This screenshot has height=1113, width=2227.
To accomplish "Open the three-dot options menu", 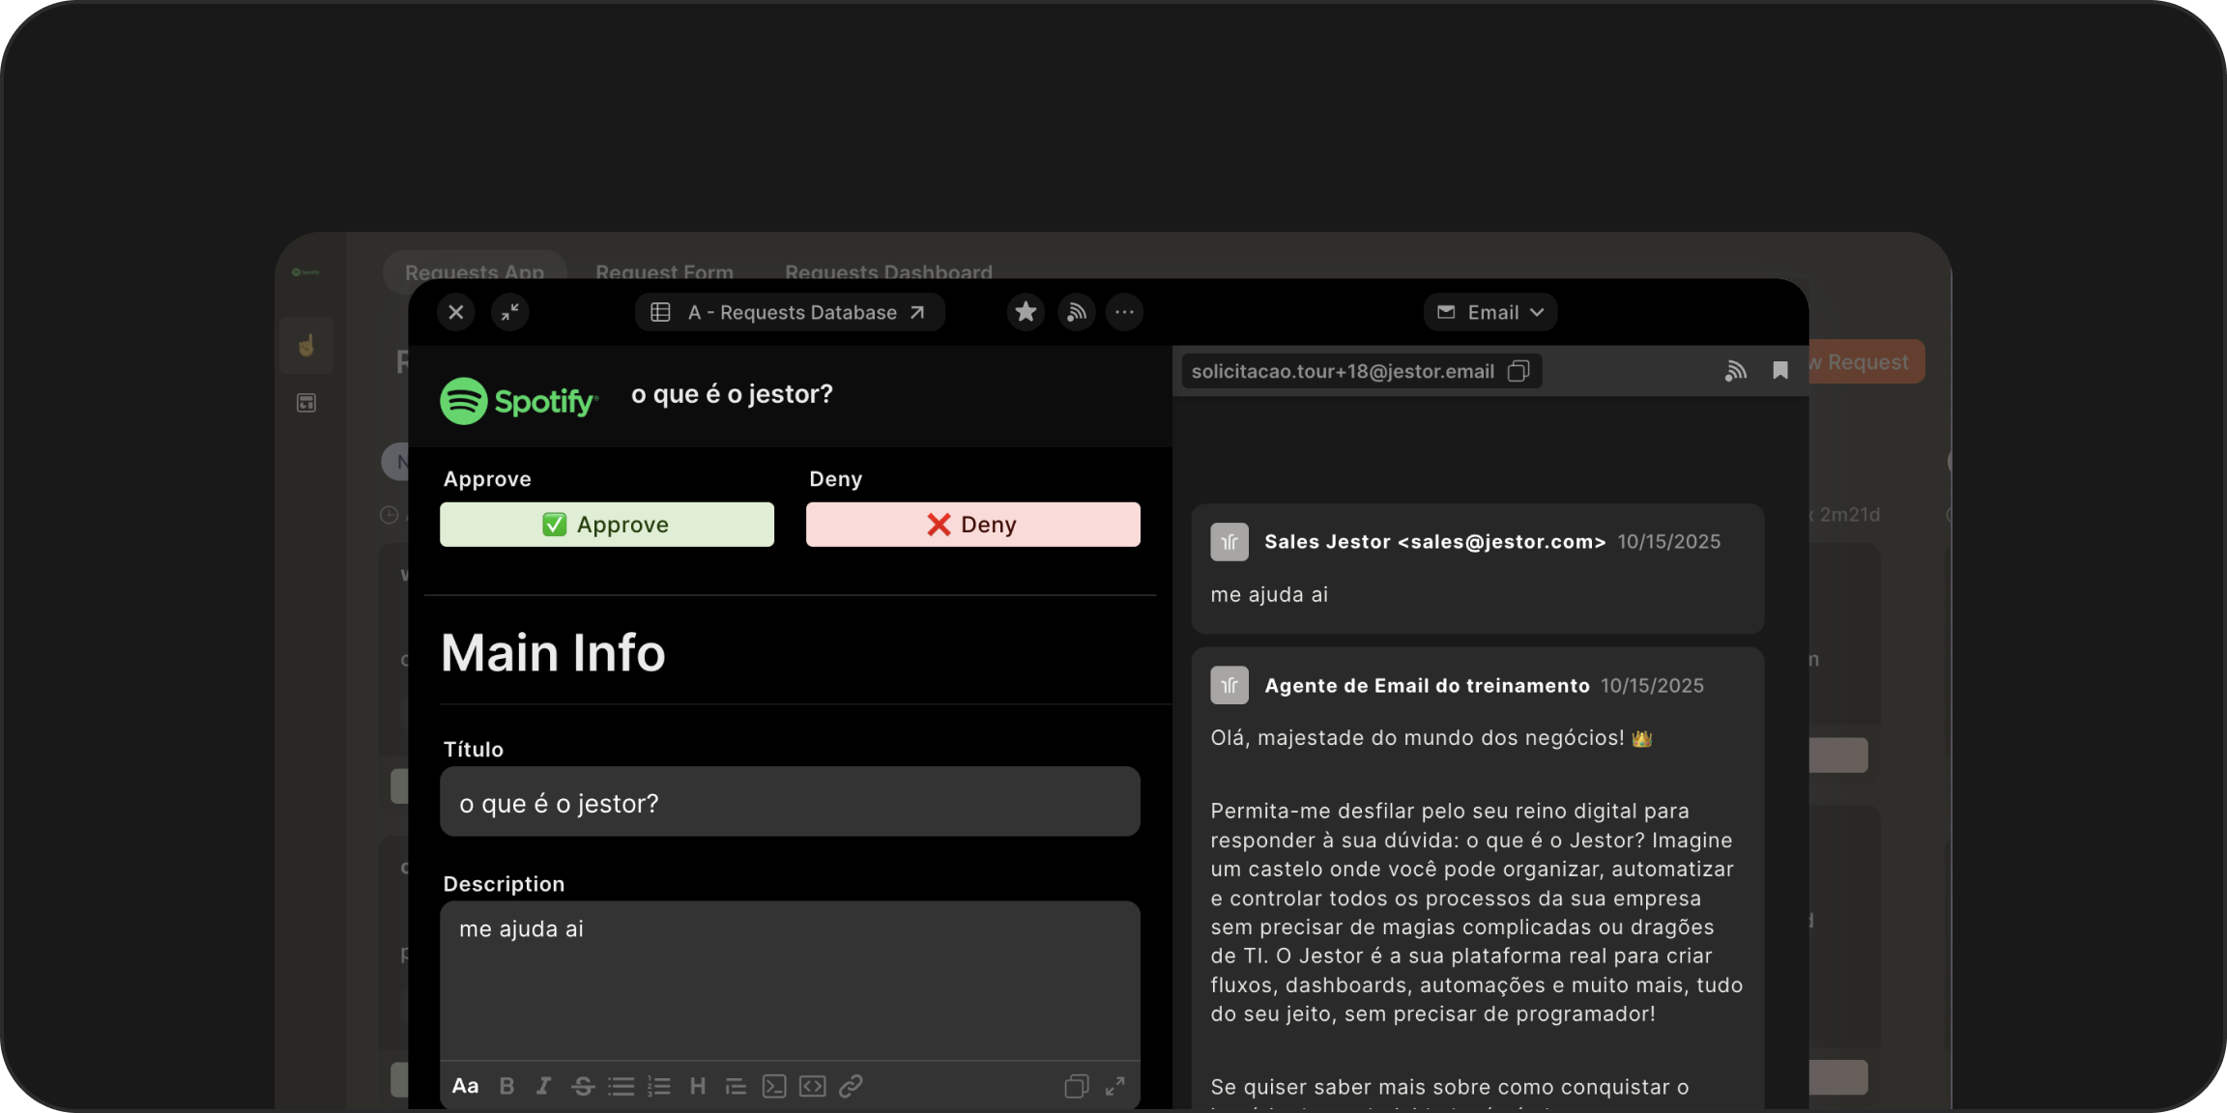I will click(1124, 311).
